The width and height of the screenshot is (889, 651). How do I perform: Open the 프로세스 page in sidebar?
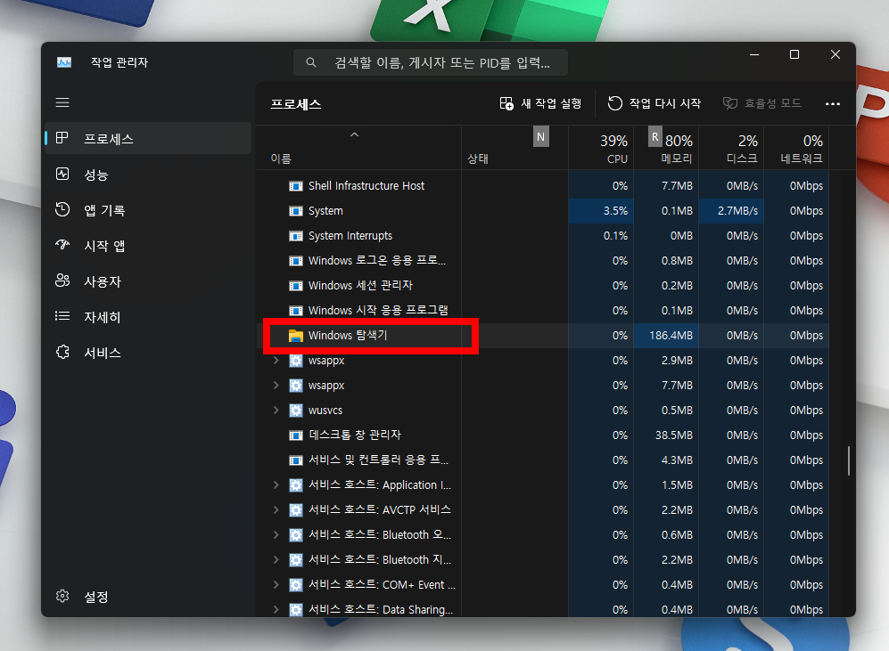tap(148, 138)
